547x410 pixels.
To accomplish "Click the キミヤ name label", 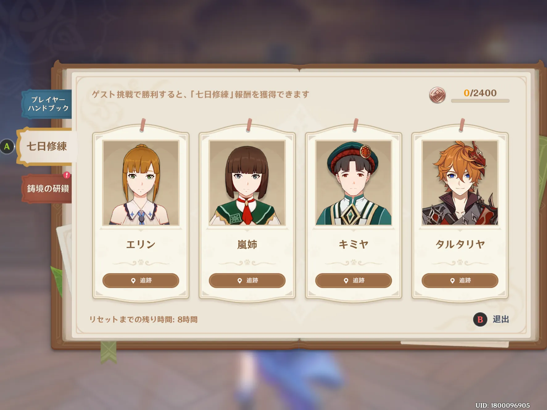I will click(x=354, y=244).
